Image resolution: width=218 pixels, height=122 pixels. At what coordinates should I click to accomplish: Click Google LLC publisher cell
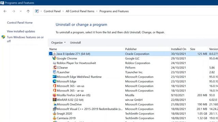(132, 58)
